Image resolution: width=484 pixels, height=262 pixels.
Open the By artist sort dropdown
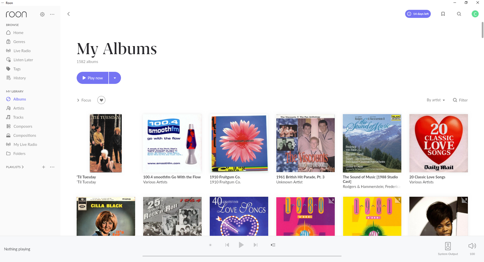point(436,100)
